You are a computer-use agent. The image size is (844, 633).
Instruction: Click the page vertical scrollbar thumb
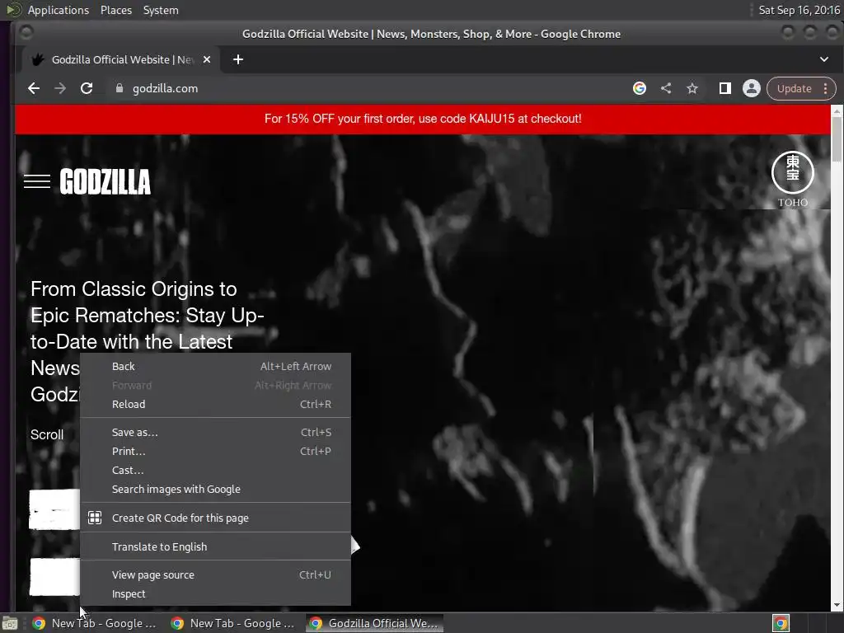pos(837,138)
